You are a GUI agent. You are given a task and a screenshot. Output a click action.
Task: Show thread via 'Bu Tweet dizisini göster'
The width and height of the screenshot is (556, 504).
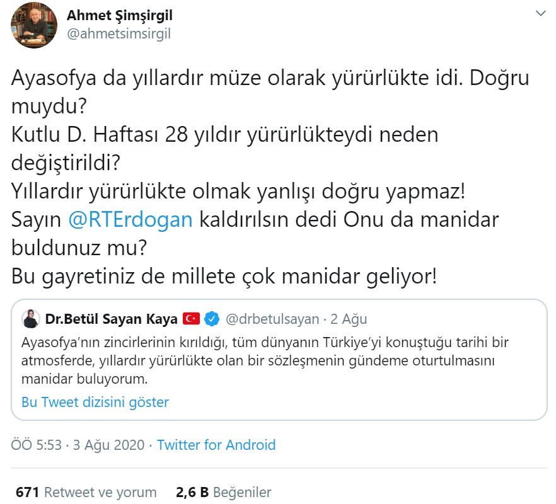95,402
